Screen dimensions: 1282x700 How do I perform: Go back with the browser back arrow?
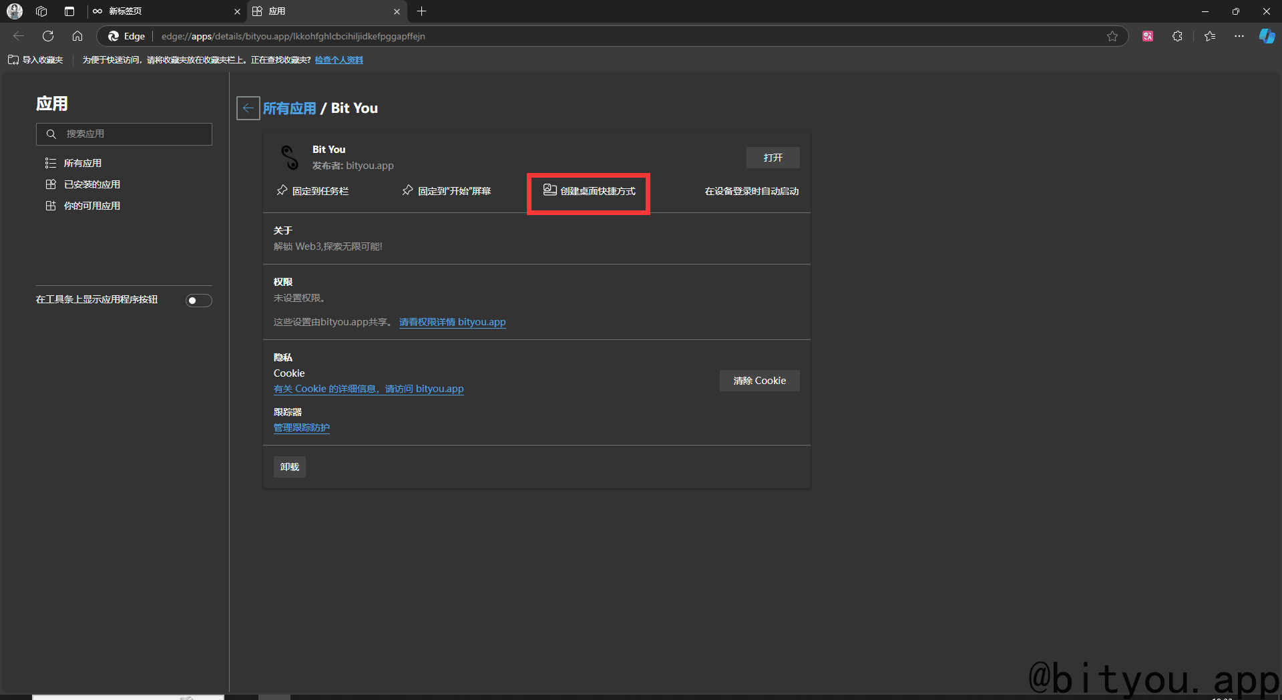pos(19,36)
